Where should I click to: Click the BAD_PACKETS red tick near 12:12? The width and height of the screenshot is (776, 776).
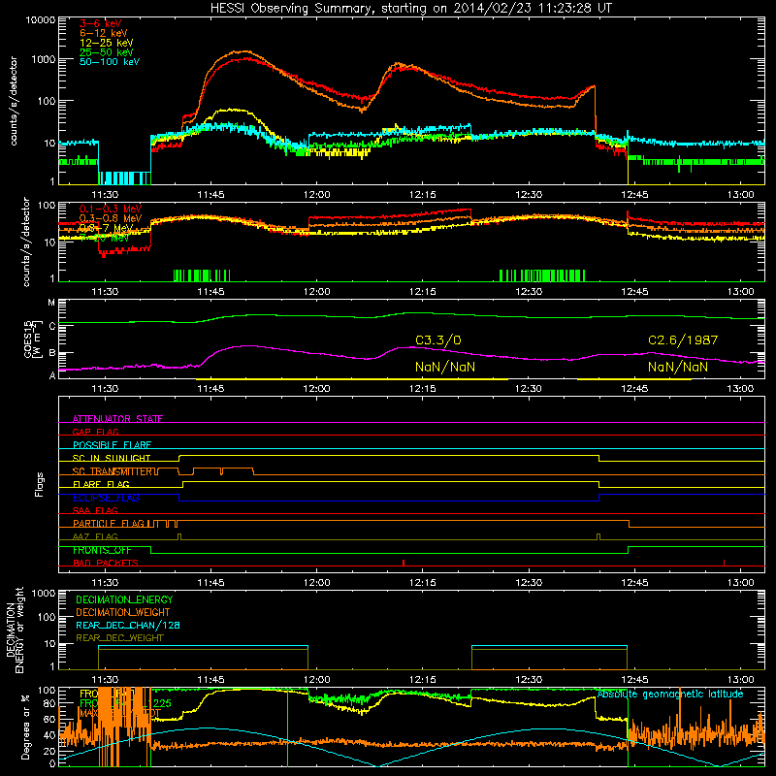click(x=404, y=563)
